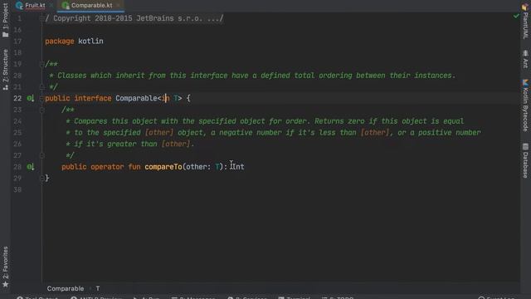Open the Ant tool window

tap(525, 60)
